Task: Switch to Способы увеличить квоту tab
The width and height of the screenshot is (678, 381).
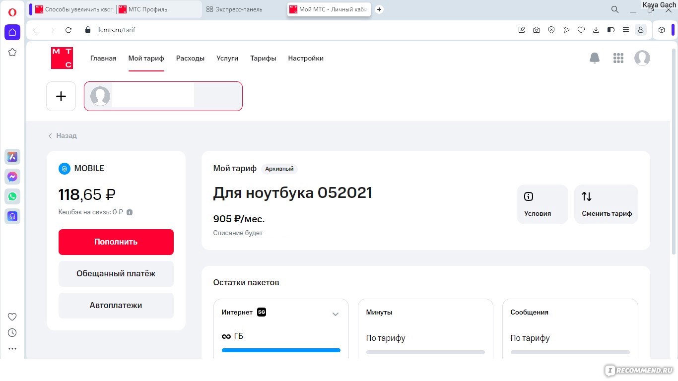Action: 74,9
